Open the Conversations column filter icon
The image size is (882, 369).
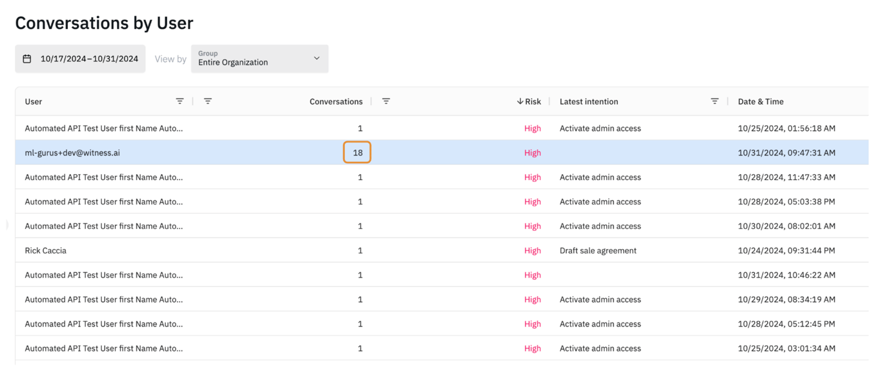(x=386, y=101)
